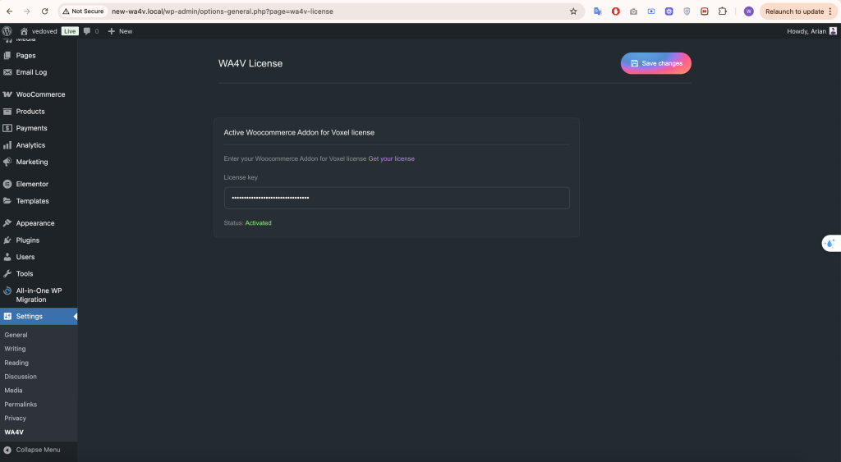Open the Plugins menu item
Screen dimensions: 841x462
(x=27, y=240)
